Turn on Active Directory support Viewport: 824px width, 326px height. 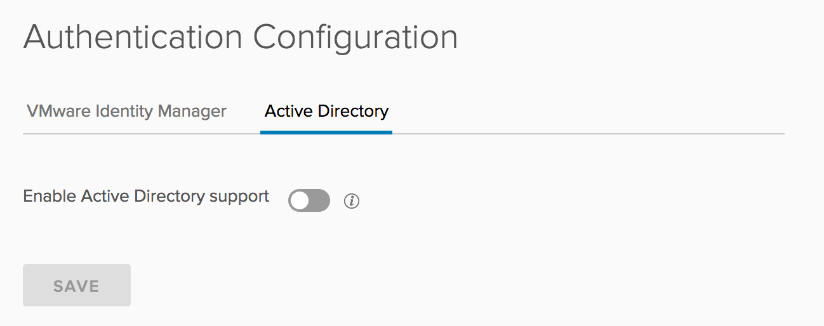pos(309,200)
